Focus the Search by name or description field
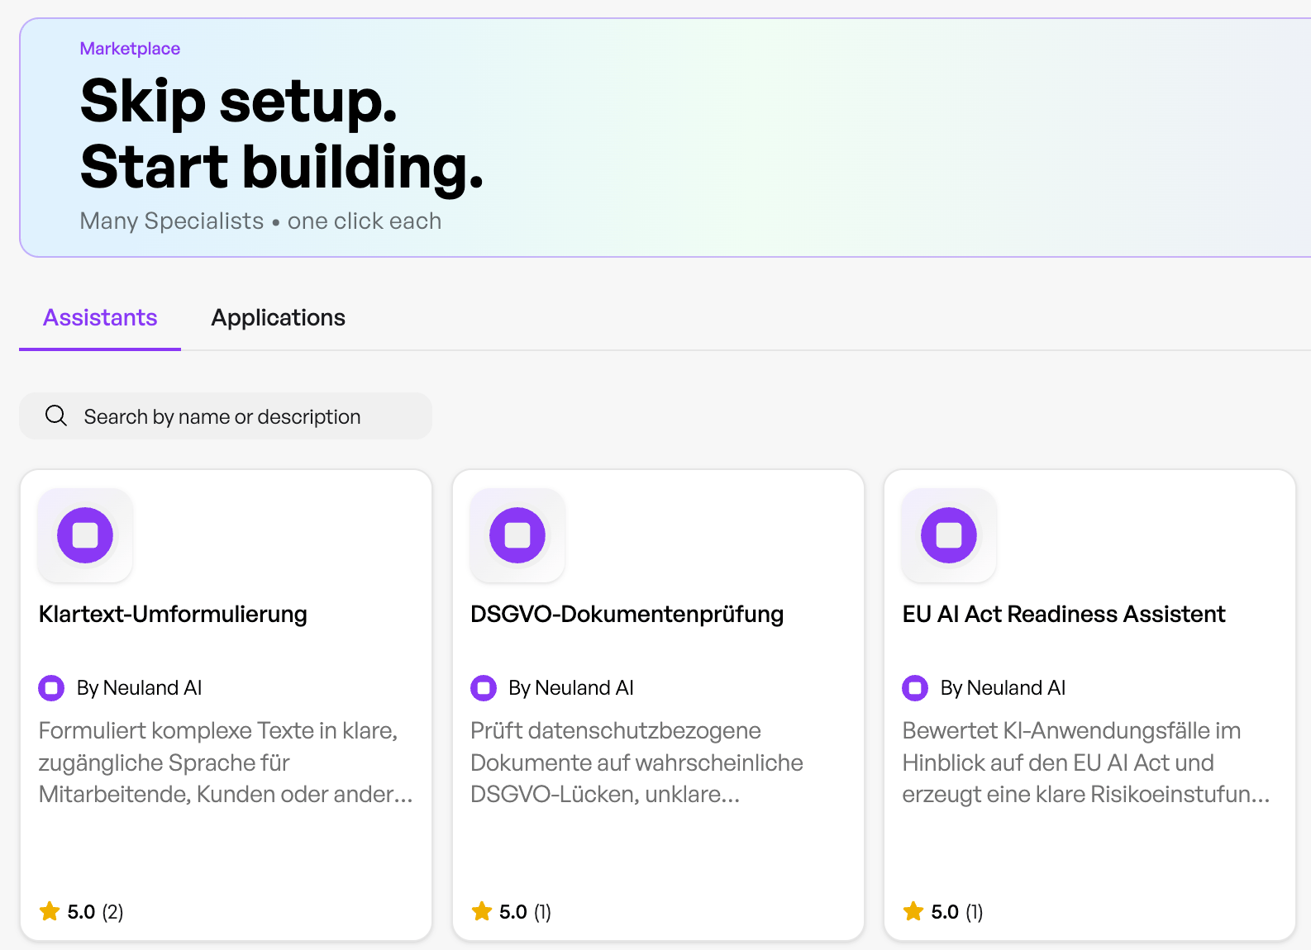Viewport: 1311px width, 950px height. click(226, 416)
